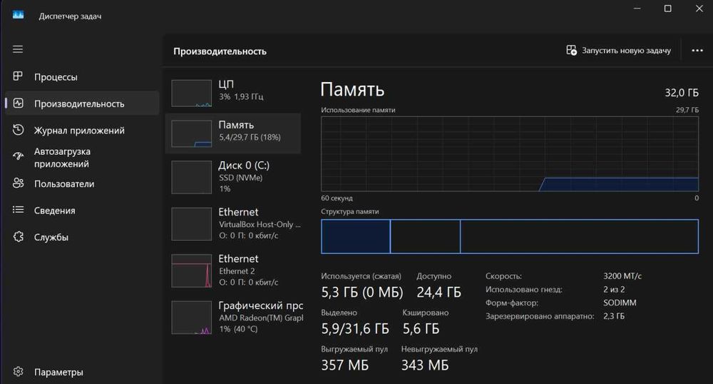Click Запустить новую задачу button
The height and width of the screenshot is (384, 713).
click(x=618, y=51)
